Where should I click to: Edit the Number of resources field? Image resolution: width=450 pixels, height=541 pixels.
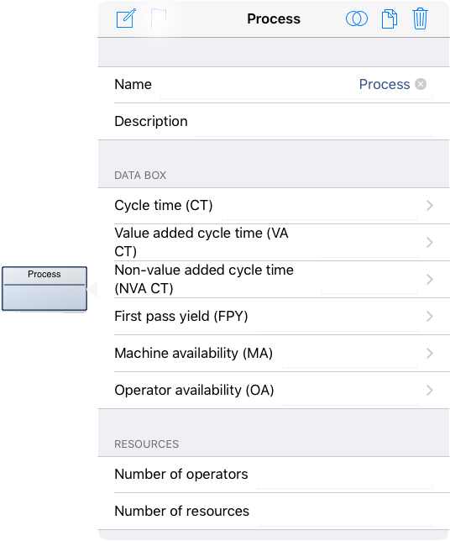point(346,512)
